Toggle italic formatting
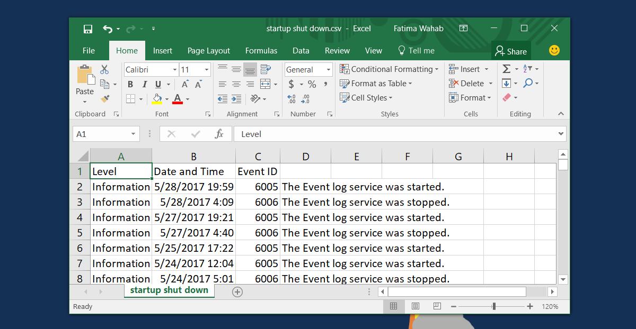This screenshot has height=329, width=636. (144, 84)
